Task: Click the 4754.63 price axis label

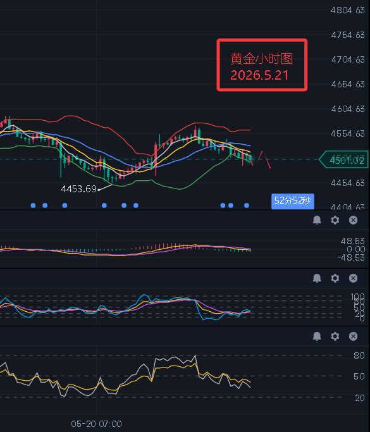Action: (348, 35)
